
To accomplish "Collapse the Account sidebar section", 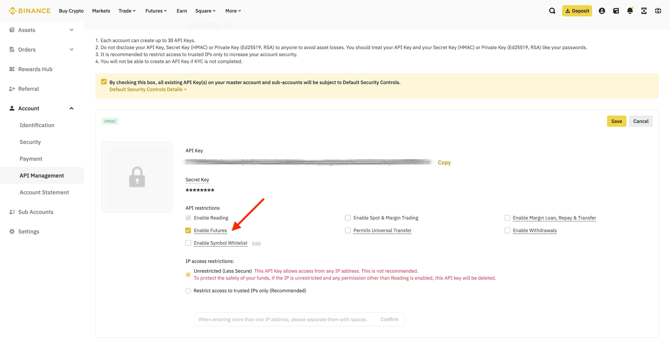I will [x=71, y=108].
